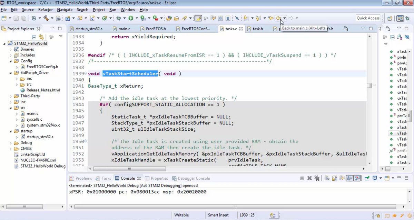The width and height of the screenshot is (414, 220).
Task: Click the Quick Access search field
Action: point(368,18)
